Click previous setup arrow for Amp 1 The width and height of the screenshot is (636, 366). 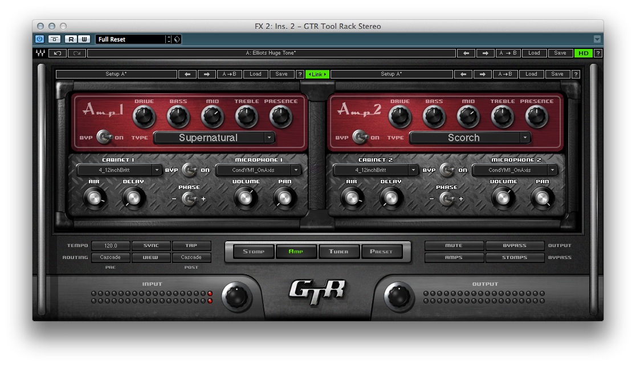187,74
